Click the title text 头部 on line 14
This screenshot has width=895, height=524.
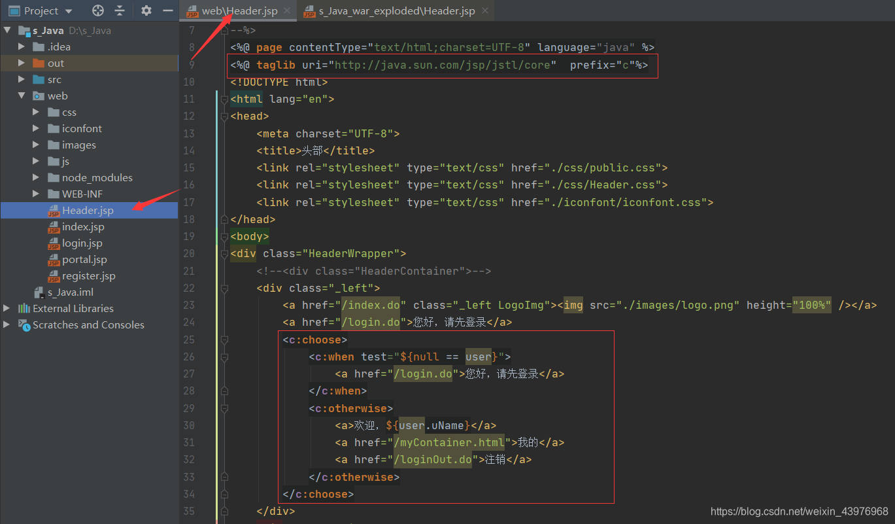point(312,150)
